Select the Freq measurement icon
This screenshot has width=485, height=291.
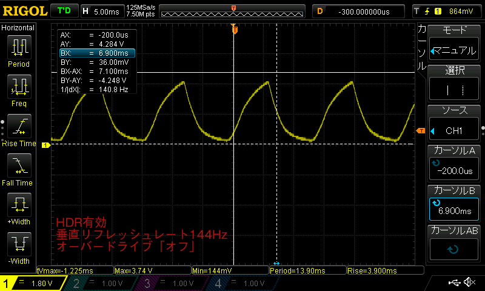(19, 86)
